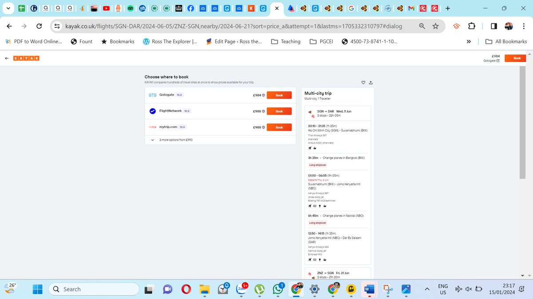Screen dimensions: 533x299
Task: Click the Multi-city trip heading
Action: 318,93
